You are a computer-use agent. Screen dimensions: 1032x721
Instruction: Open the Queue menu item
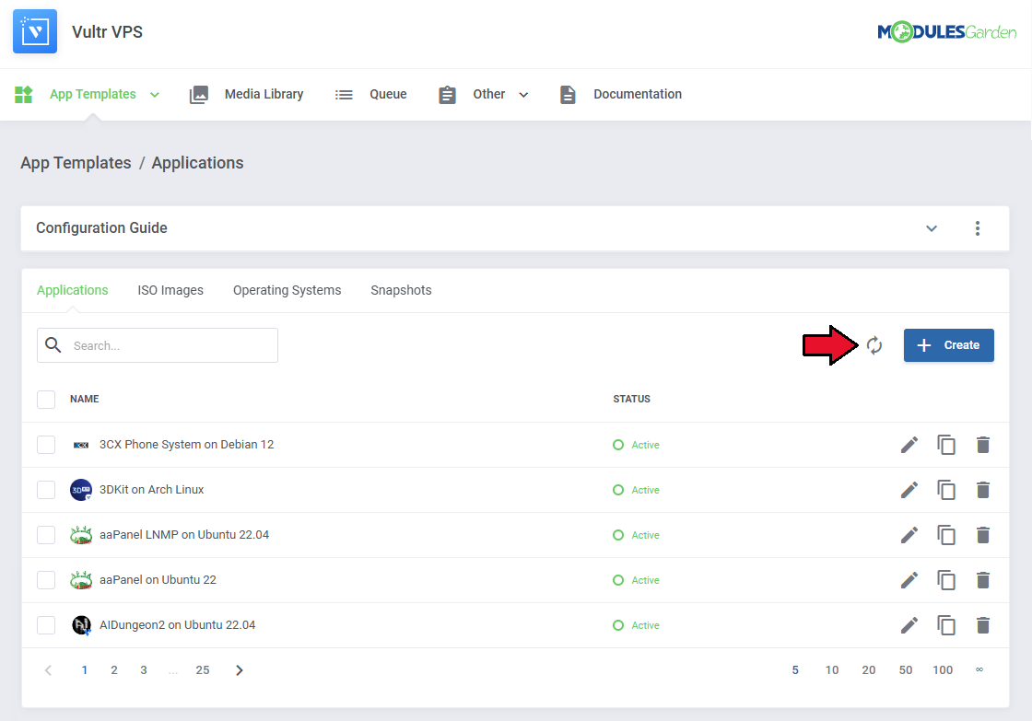pyautogui.click(x=370, y=95)
